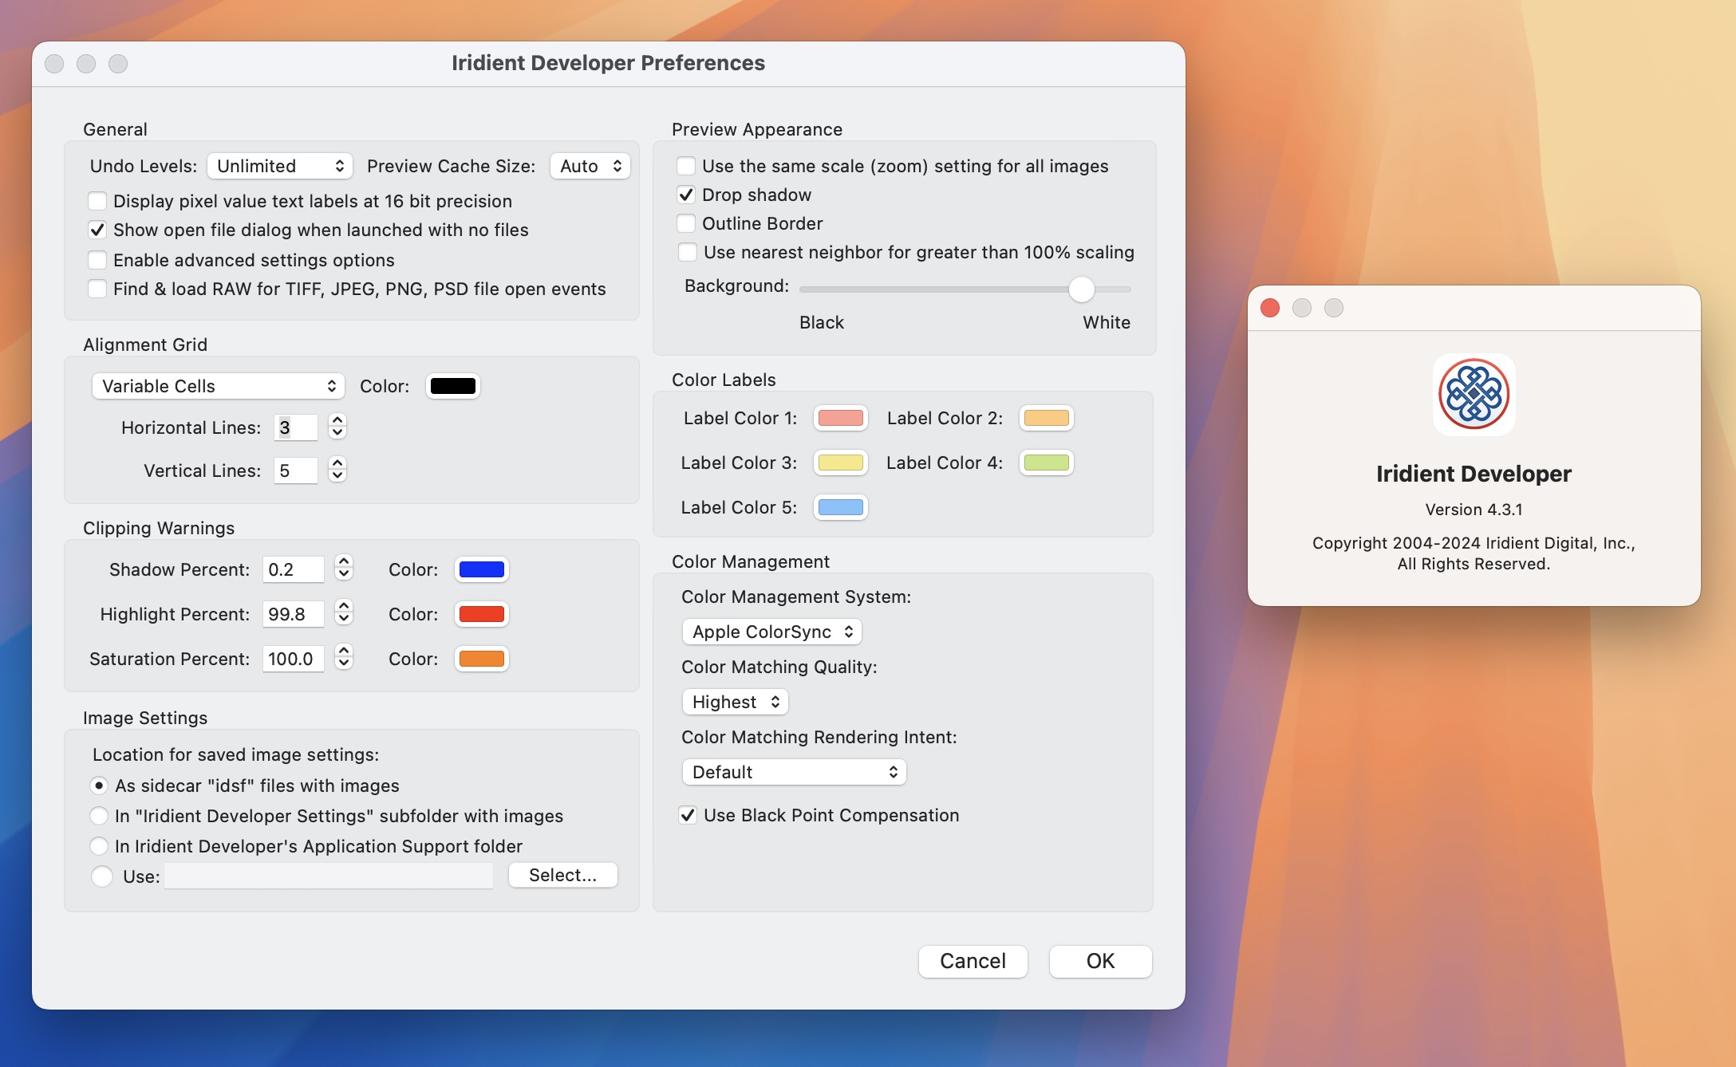Close the Iridient Developer about window

point(1270,308)
